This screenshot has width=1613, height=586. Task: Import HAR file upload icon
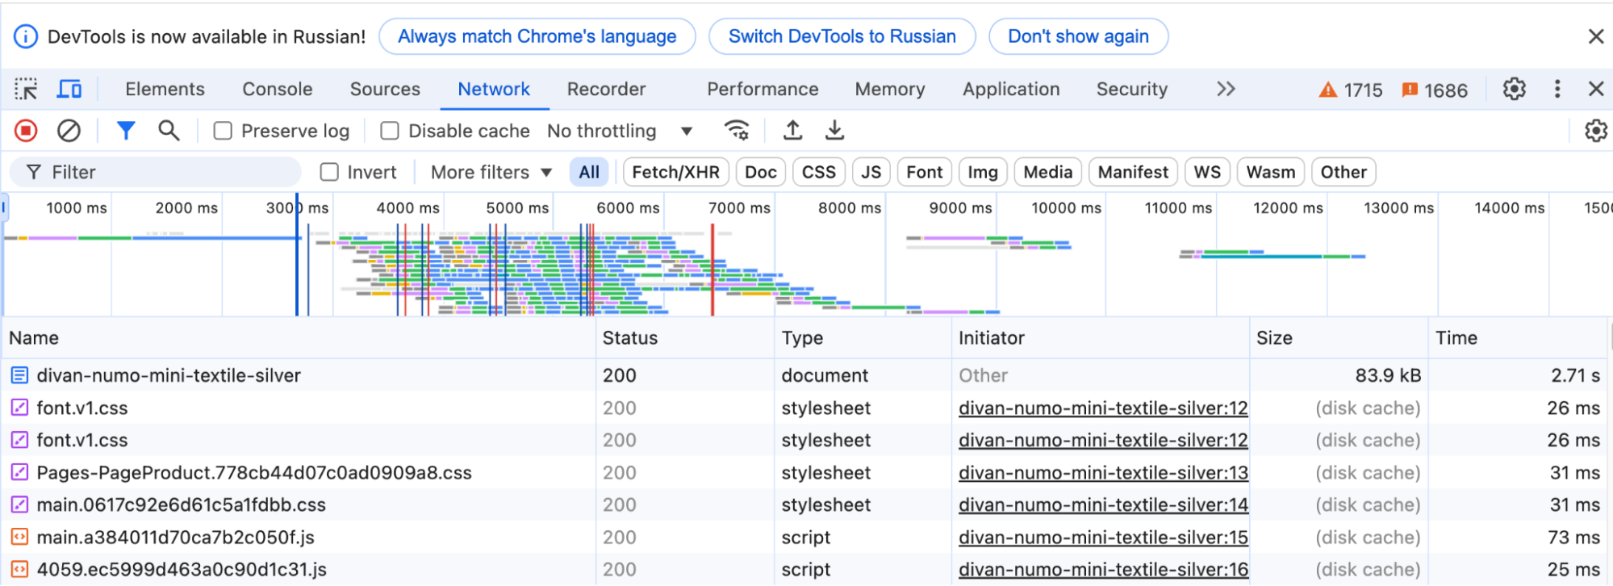point(793,131)
